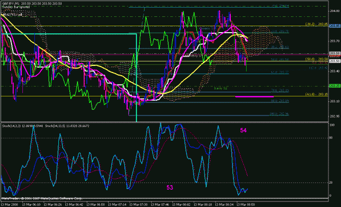Select the grey 203.58 price tag
Image resolution: width=341 pixels, height=207 pixels.
(x=334, y=53)
